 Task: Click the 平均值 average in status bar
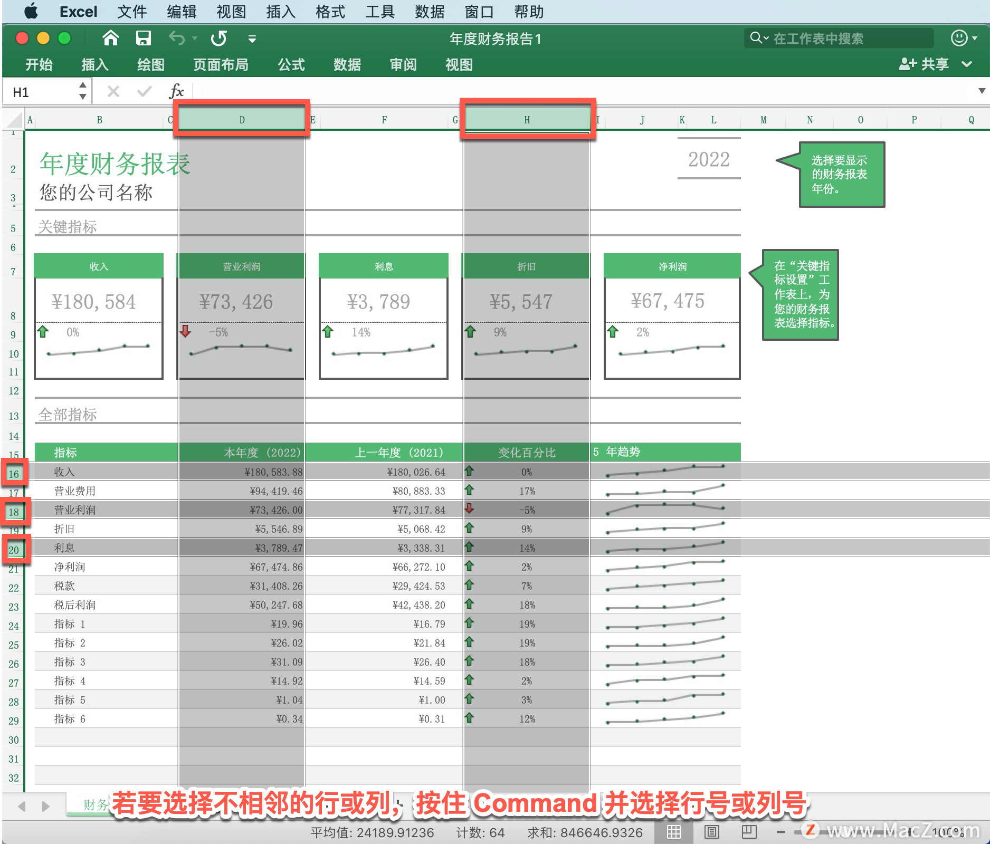tap(372, 832)
